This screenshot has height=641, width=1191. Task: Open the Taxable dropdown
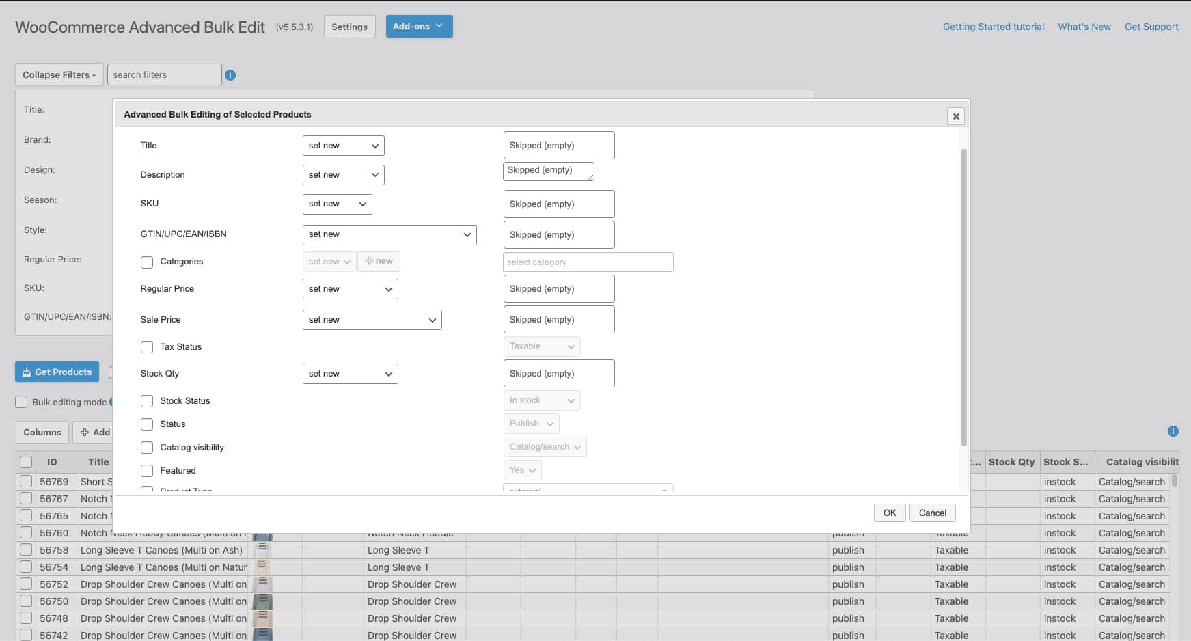pos(541,346)
